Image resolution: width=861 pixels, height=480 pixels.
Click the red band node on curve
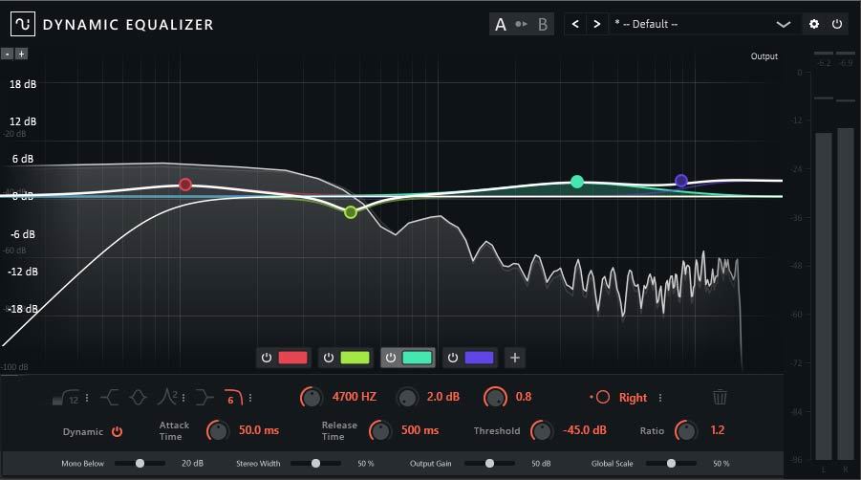185,185
